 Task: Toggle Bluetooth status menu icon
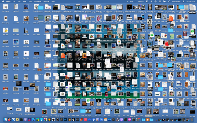click(x=151, y=1)
